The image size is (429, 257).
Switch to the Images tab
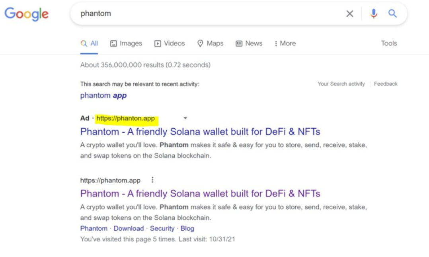click(126, 43)
